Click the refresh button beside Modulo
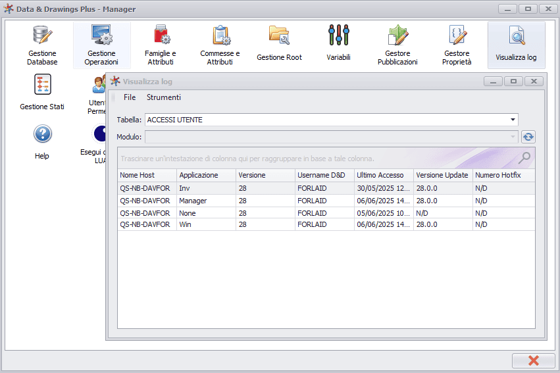Screen dimensions: 560x373 click(528, 137)
